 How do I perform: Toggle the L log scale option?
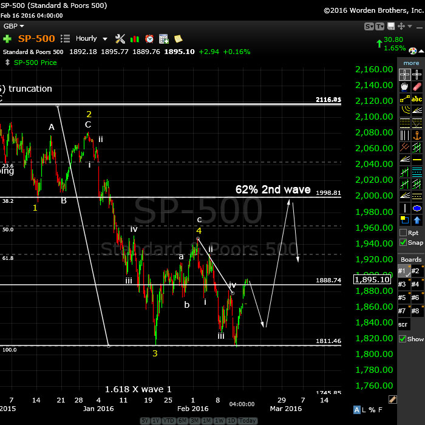[365, 410]
